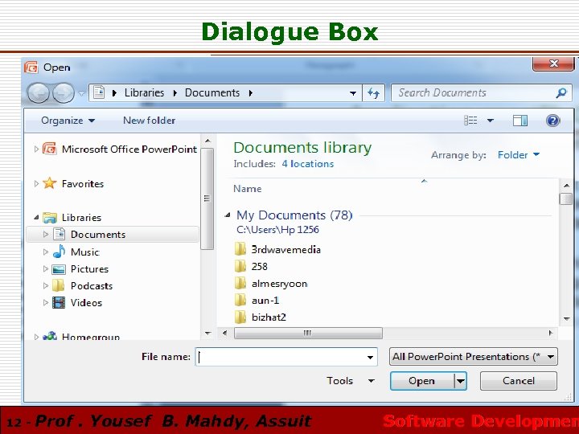Viewport: 579px width, 434px height.
Task: Click the Videos filmstrip icon
Action: tap(59, 303)
